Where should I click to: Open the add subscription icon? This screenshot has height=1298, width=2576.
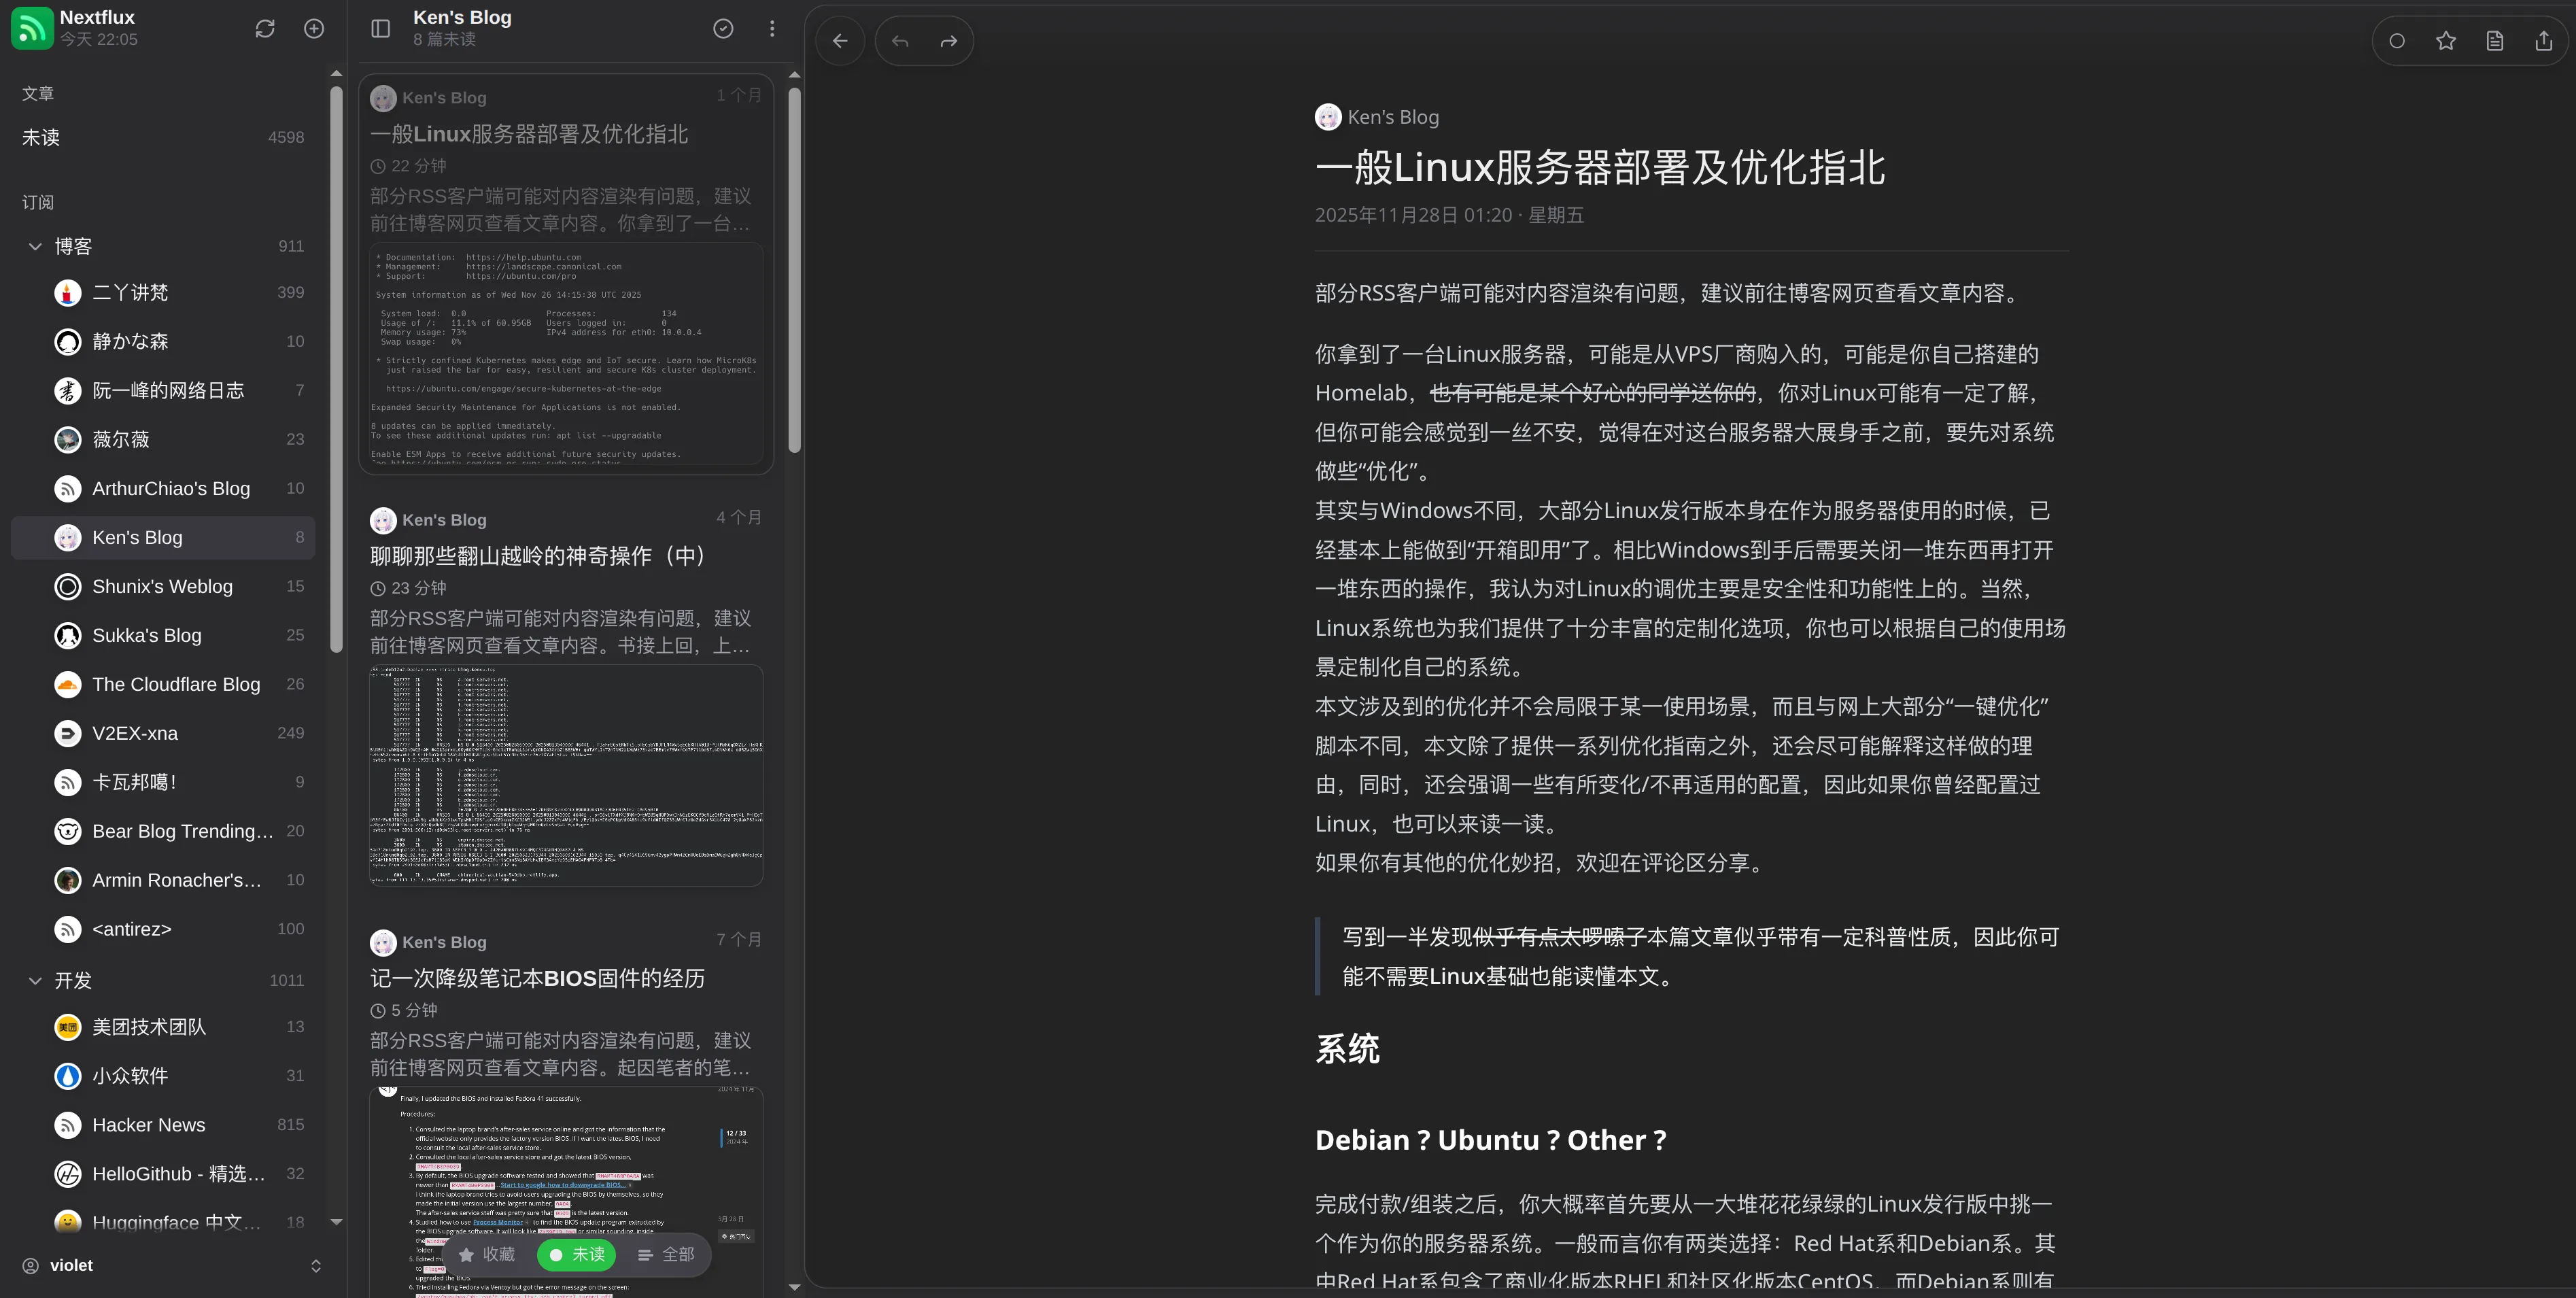coord(313,28)
